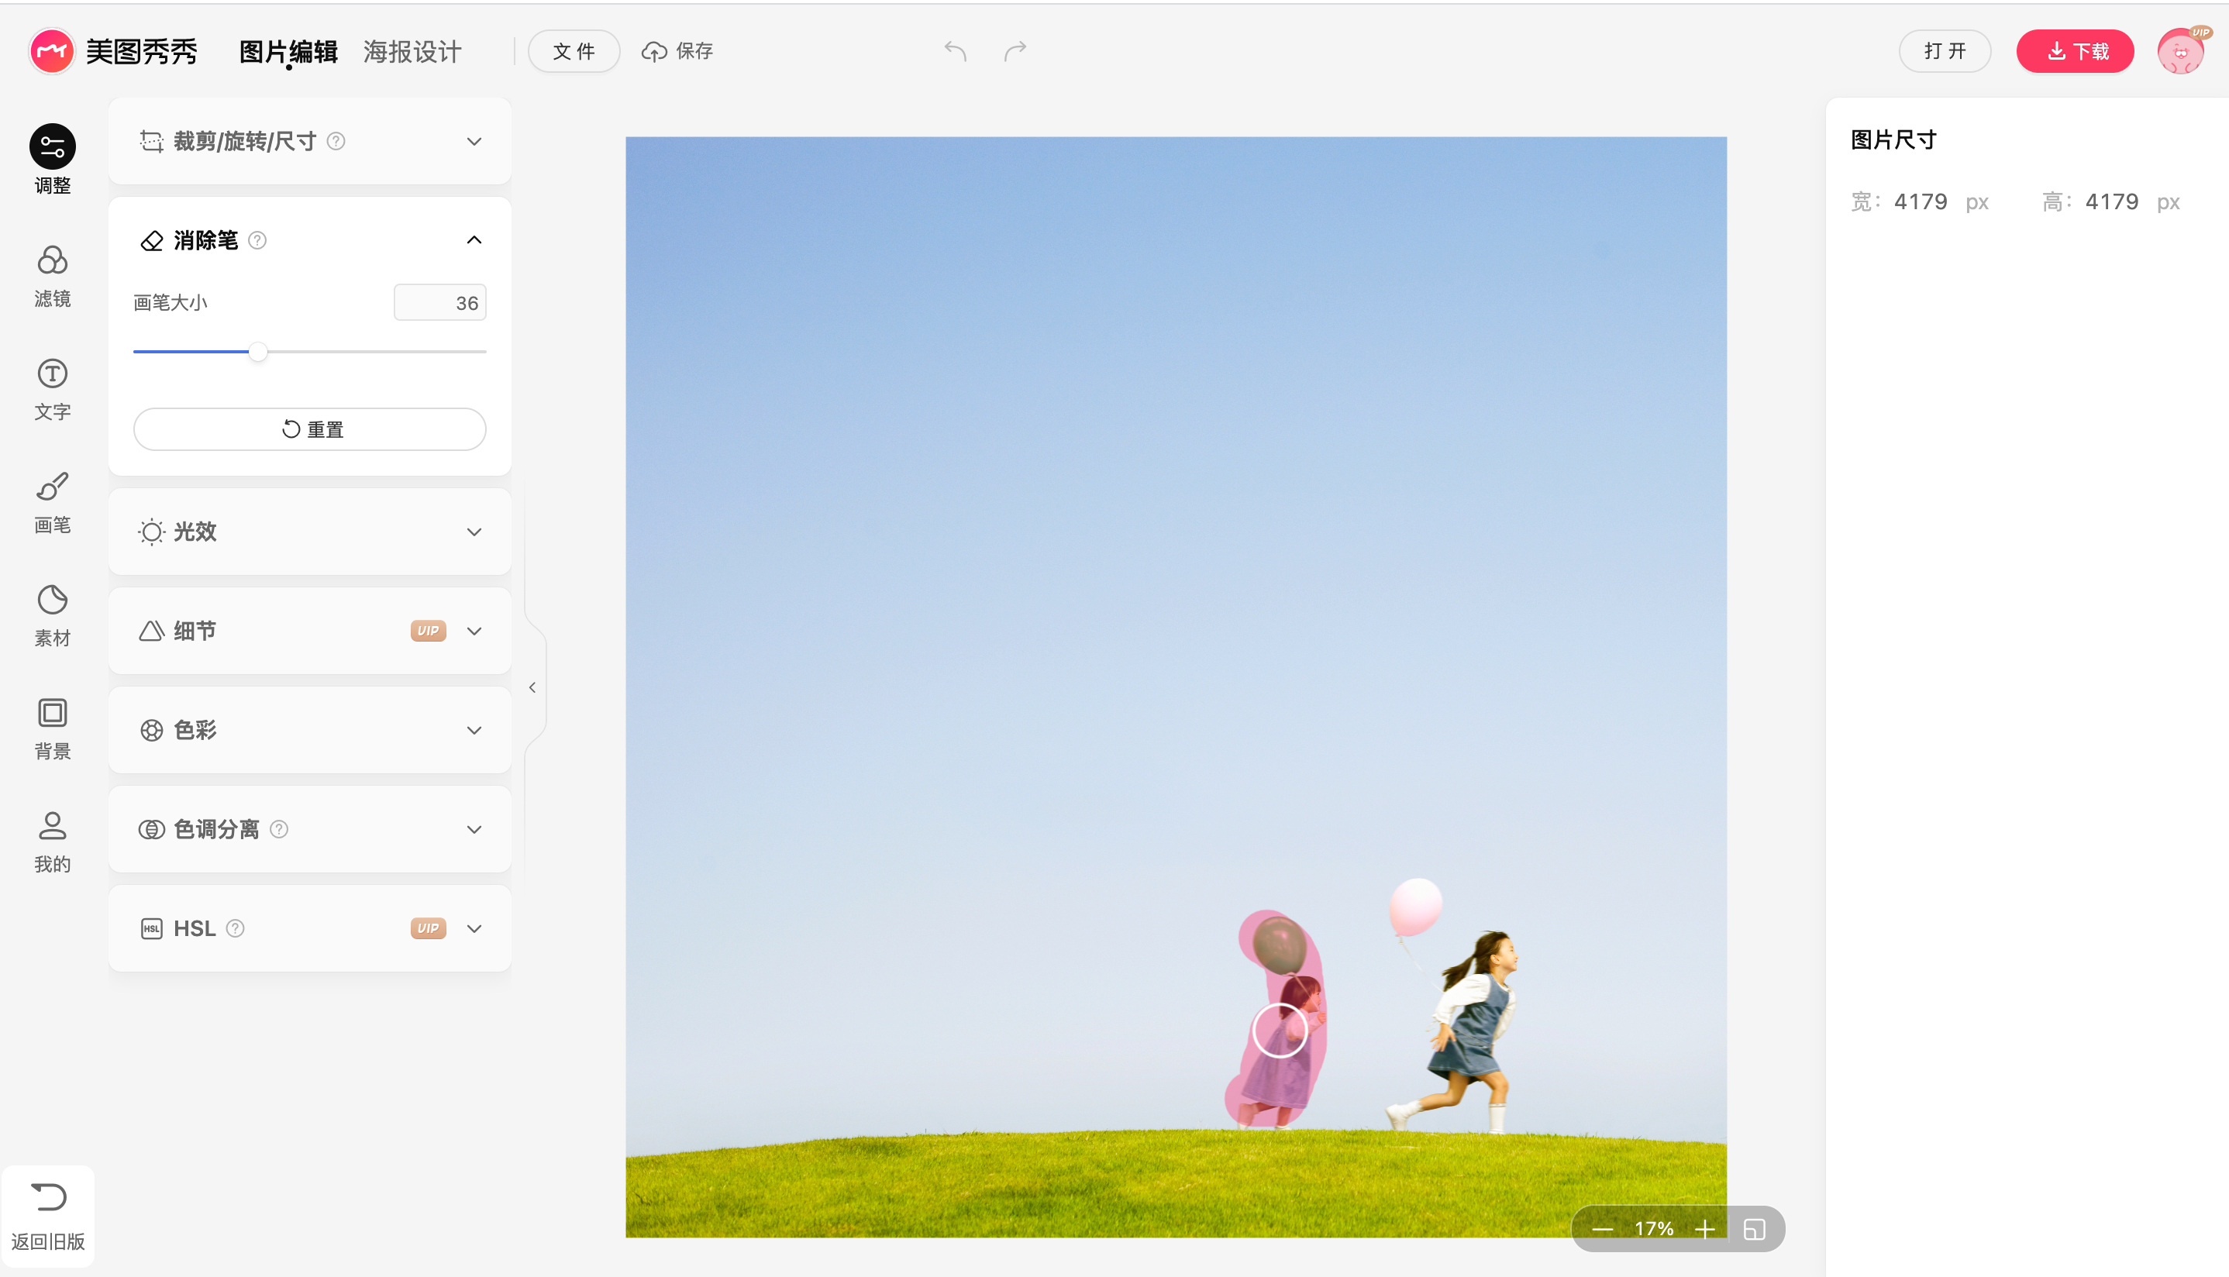Click the zoom out minus icon
Viewport: 2229px width, 1277px height.
click(x=1603, y=1229)
